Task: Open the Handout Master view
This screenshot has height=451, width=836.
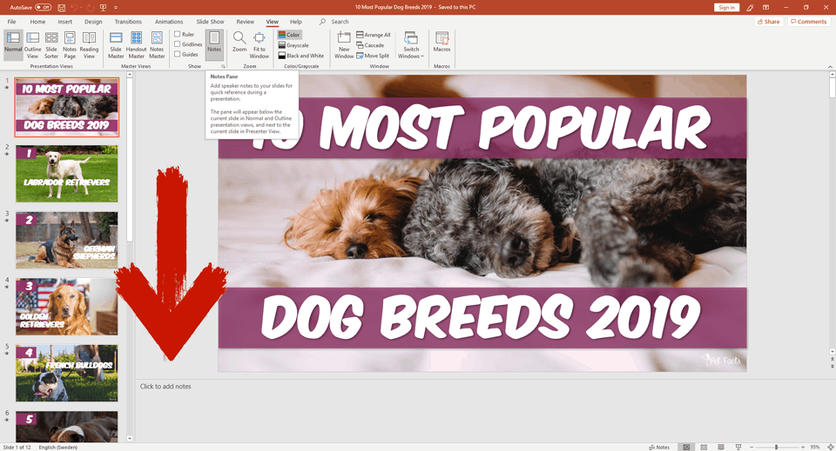Action: click(x=136, y=44)
